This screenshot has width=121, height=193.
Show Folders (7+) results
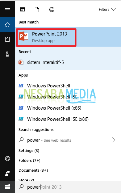[29, 160]
